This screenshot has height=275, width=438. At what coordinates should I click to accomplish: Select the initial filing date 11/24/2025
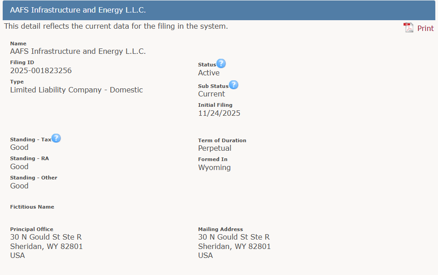[219, 113]
